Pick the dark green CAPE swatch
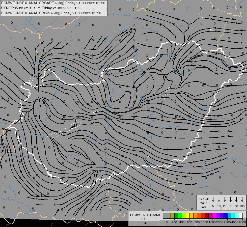Image resolution: width=247 pixels, height=227 pixels. click(176, 216)
